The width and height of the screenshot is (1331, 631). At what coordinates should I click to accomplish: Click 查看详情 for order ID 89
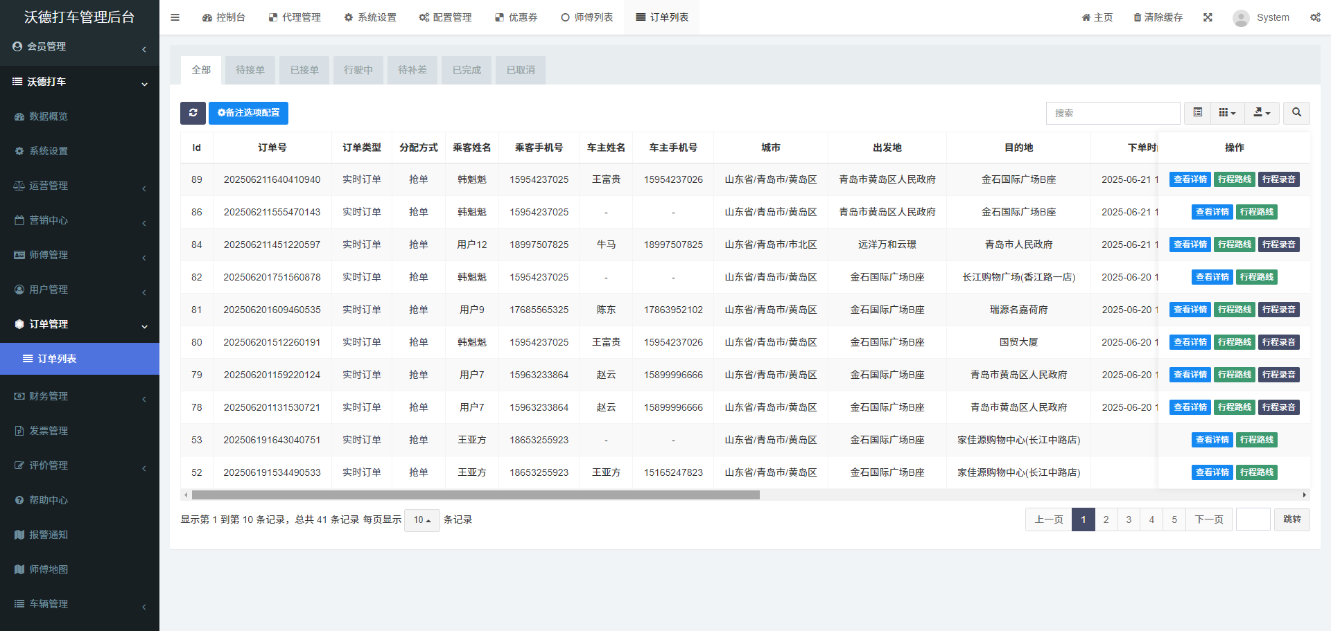[1190, 179]
